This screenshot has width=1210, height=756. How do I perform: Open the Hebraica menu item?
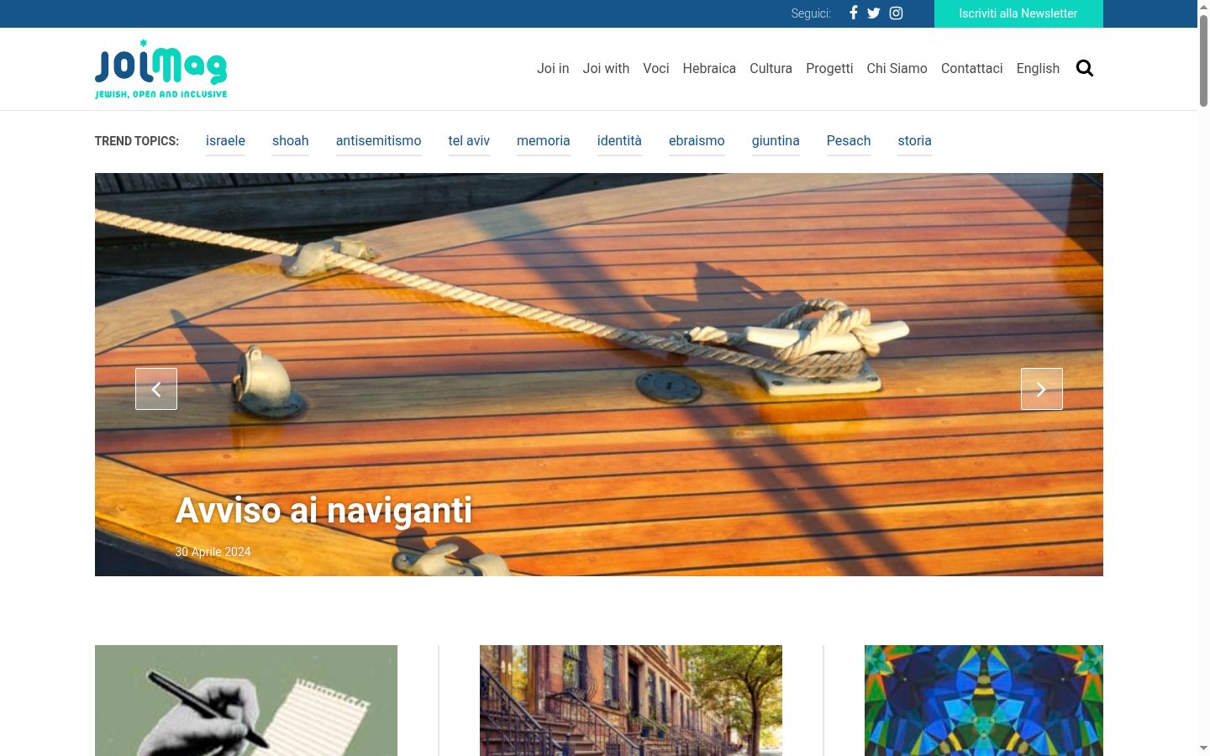click(709, 69)
